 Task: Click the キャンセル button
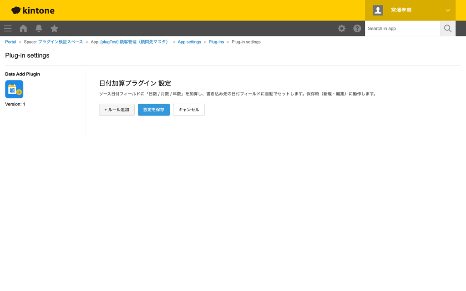pyautogui.click(x=188, y=110)
